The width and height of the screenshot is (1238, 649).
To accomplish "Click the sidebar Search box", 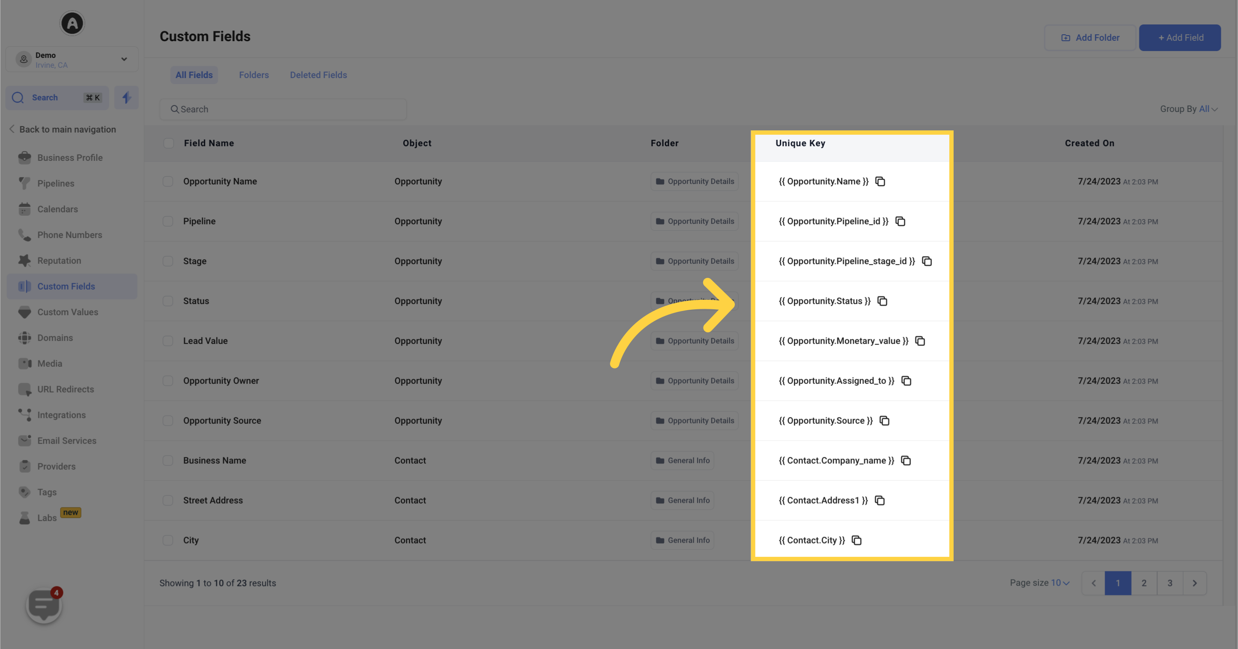I will tap(57, 98).
